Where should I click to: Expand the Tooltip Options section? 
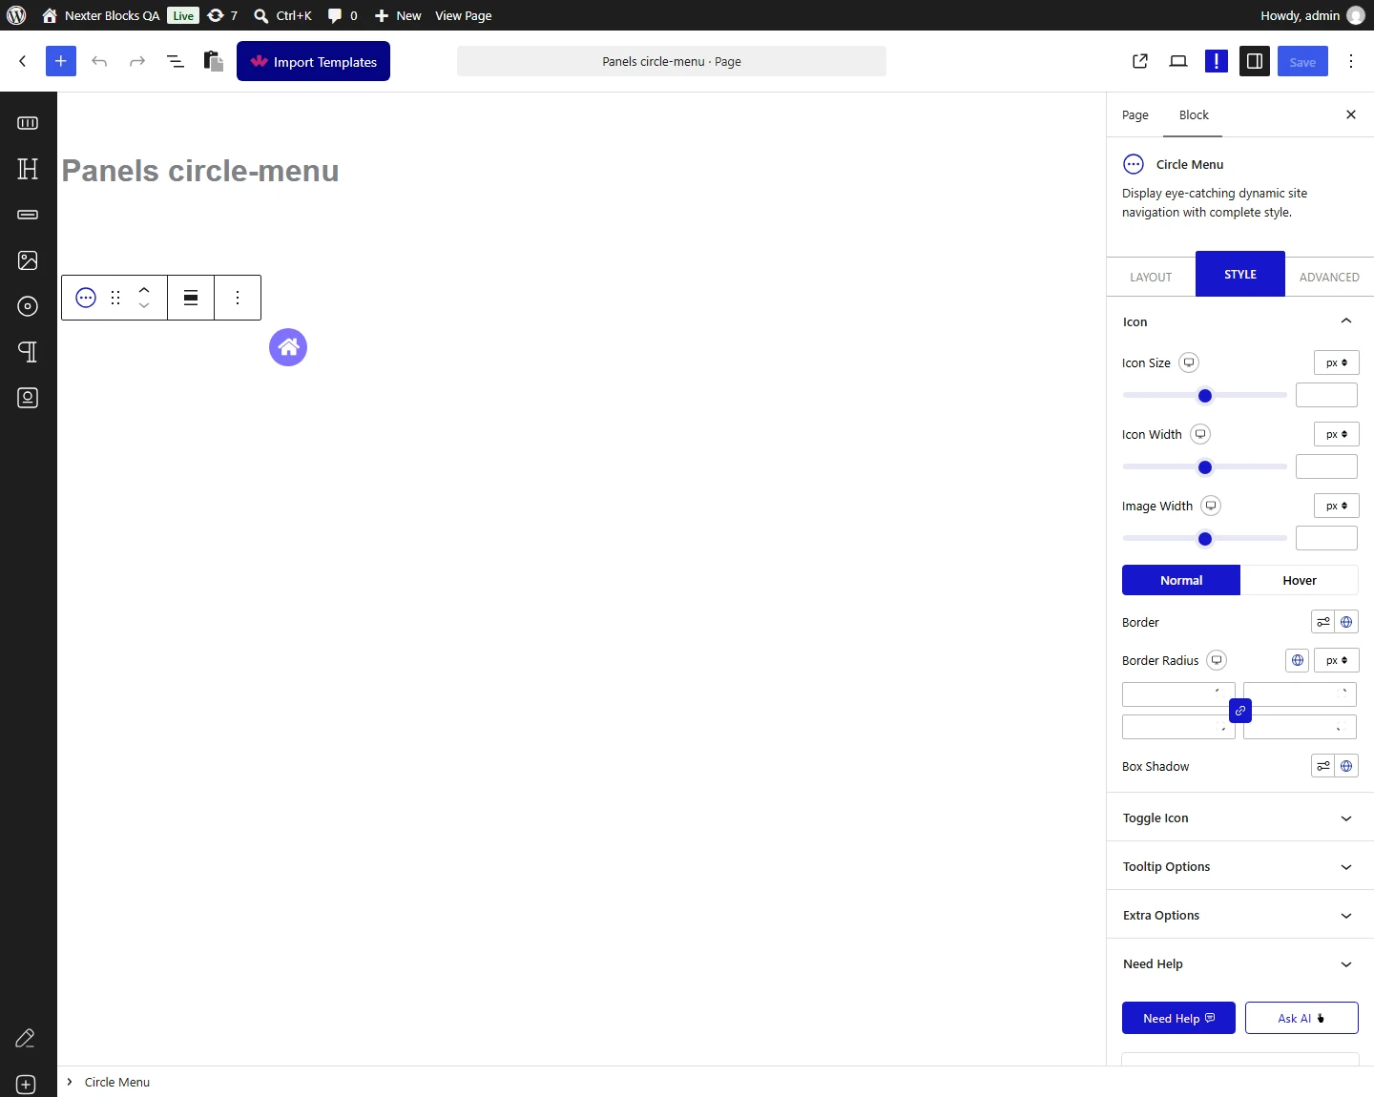pos(1240,866)
